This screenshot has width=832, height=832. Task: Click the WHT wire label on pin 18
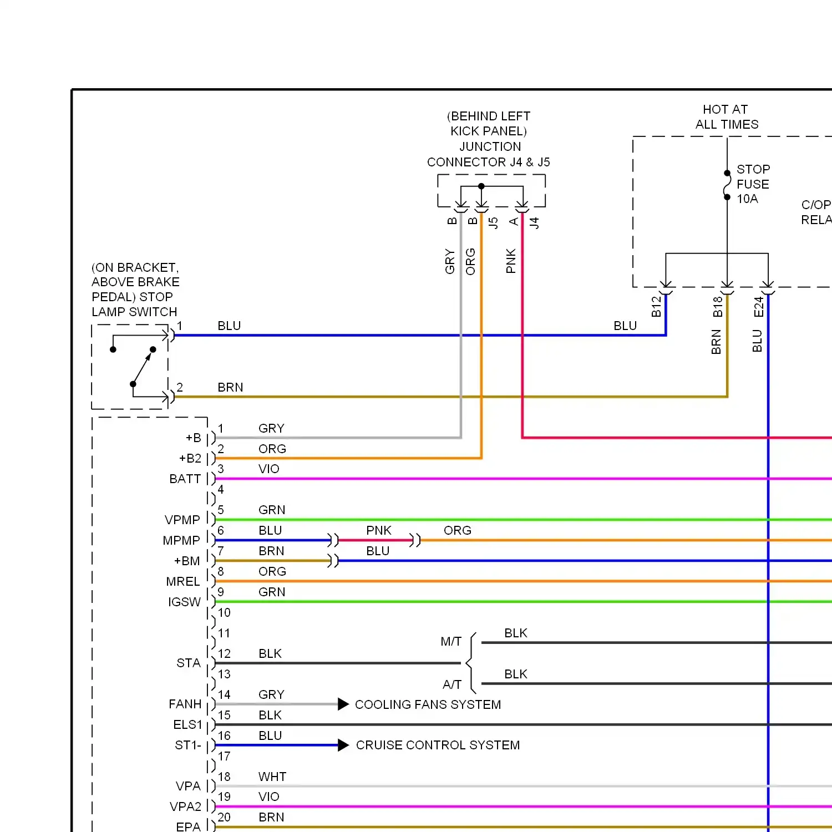click(272, 777)
